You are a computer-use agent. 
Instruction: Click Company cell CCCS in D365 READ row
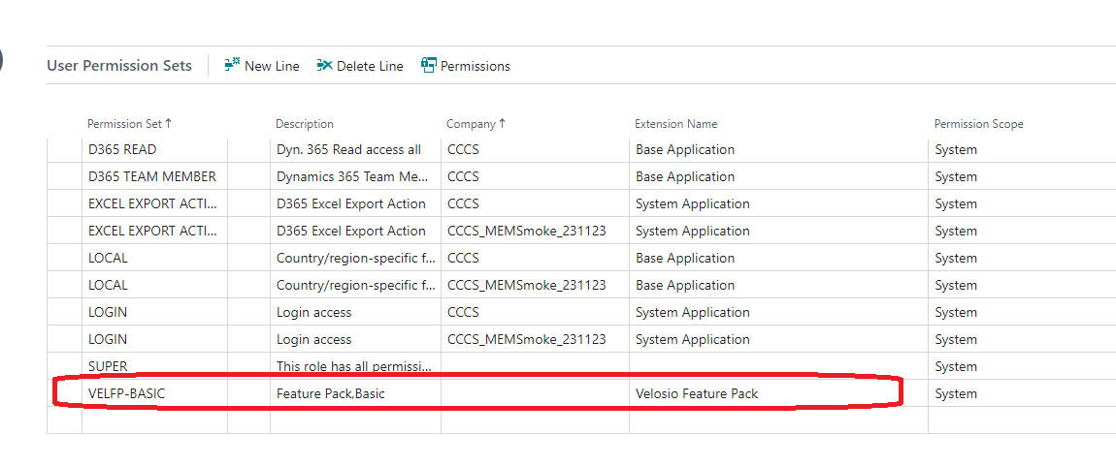tap(535, 150)
